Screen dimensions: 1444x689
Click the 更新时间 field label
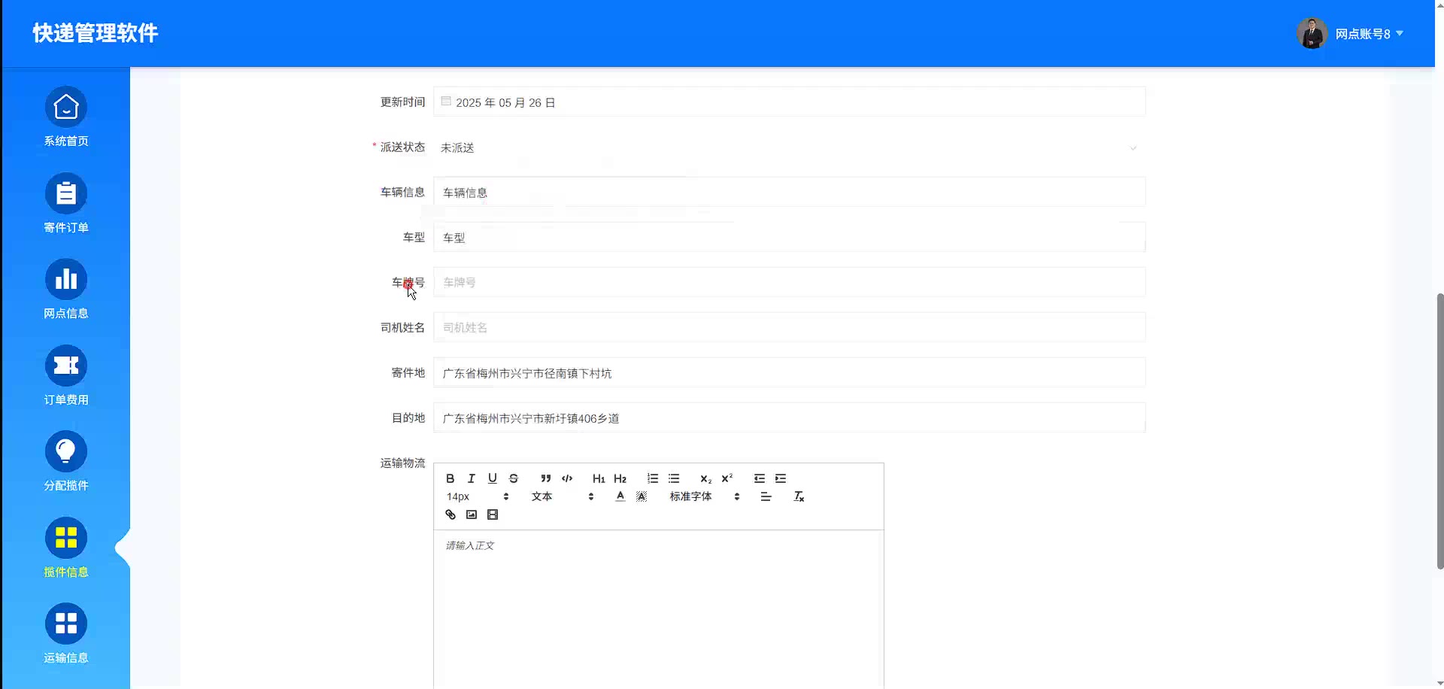tap(402, 102)
